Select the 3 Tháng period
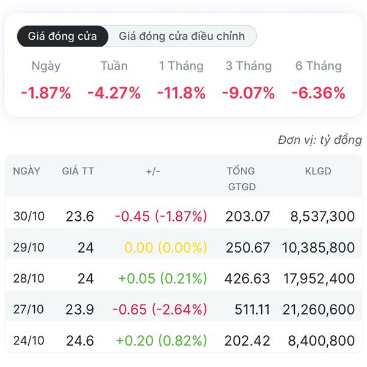The height and width of the screenshot is (367, 367). pos(249,66)
